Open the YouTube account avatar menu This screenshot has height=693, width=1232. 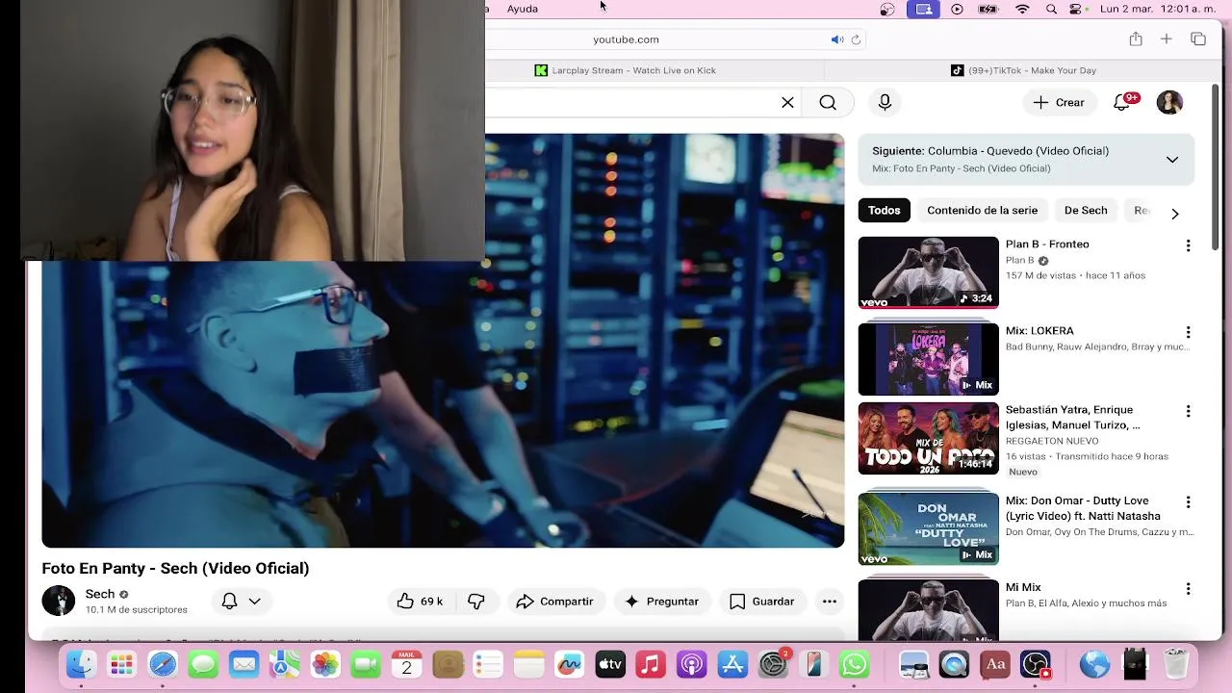pyautogui.click(x=1169, y=102)
